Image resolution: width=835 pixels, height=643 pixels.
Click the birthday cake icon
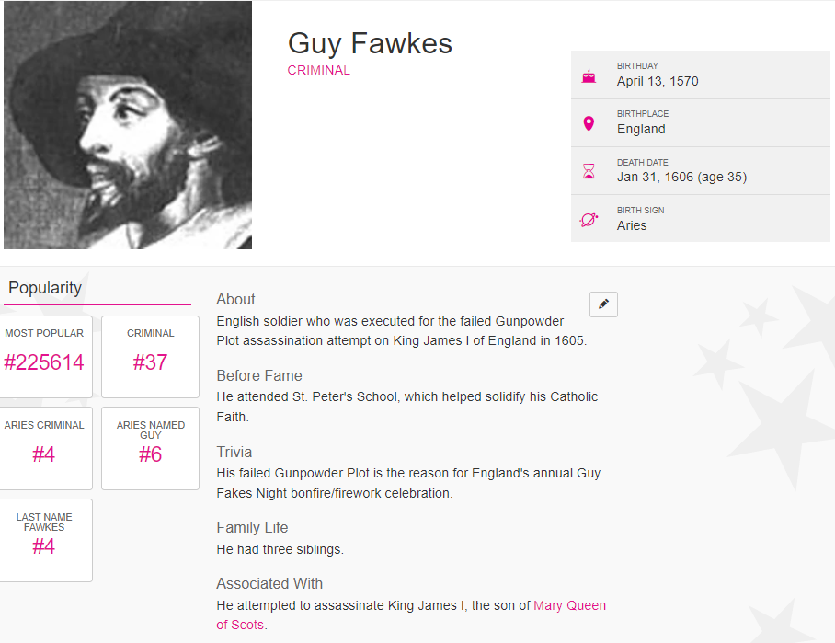[x=589, y=75]
